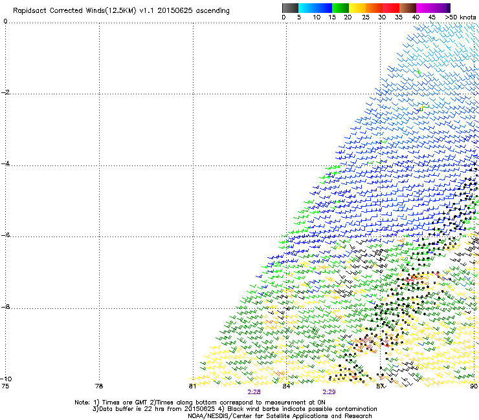
Task: Click the purple time label 2:28
Action: (254, 392)
